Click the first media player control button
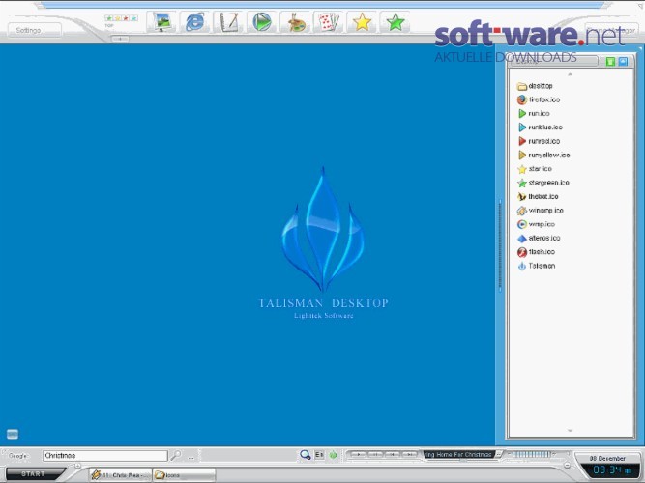The width and height of the screenshot is (645, 483). [x=359, y=455]
